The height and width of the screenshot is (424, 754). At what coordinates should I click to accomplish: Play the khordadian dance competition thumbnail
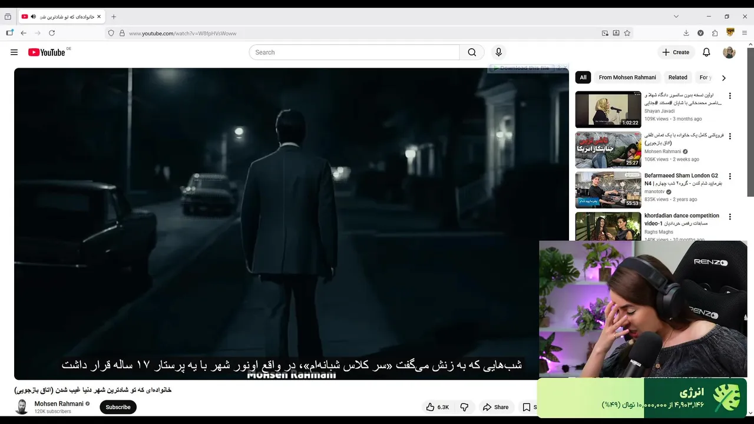tap(608, 226)
